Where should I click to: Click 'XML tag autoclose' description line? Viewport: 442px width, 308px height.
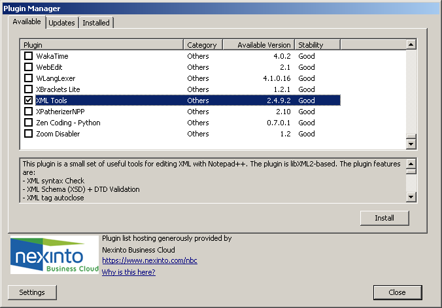[x=53, y=198]
